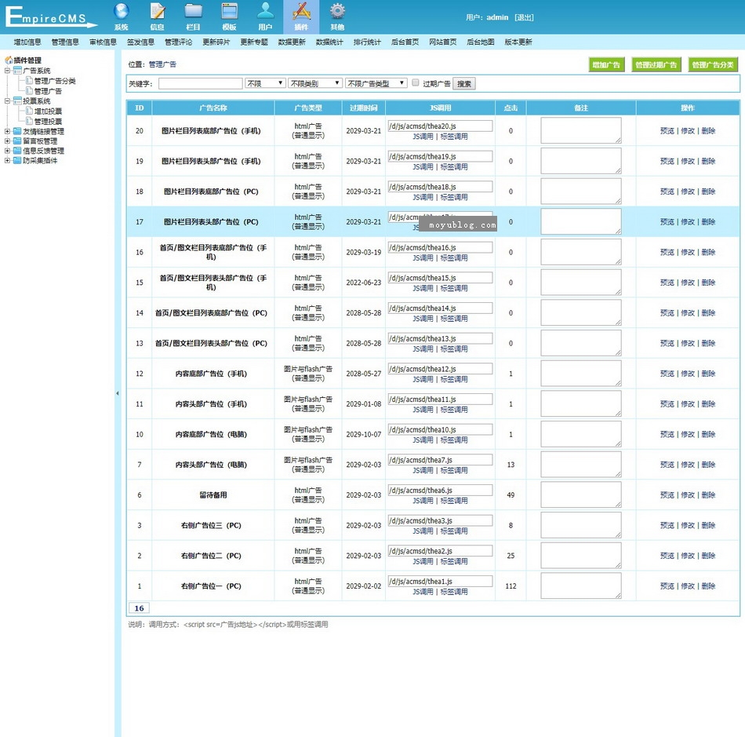Select 管理广告分类 in the sidebar tree
745x737 pixels.
click(55, 81)
